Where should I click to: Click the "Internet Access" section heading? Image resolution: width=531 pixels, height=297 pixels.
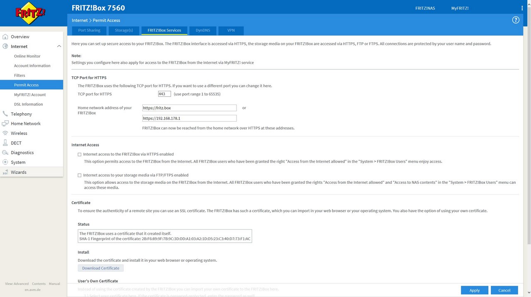(85, 145)
